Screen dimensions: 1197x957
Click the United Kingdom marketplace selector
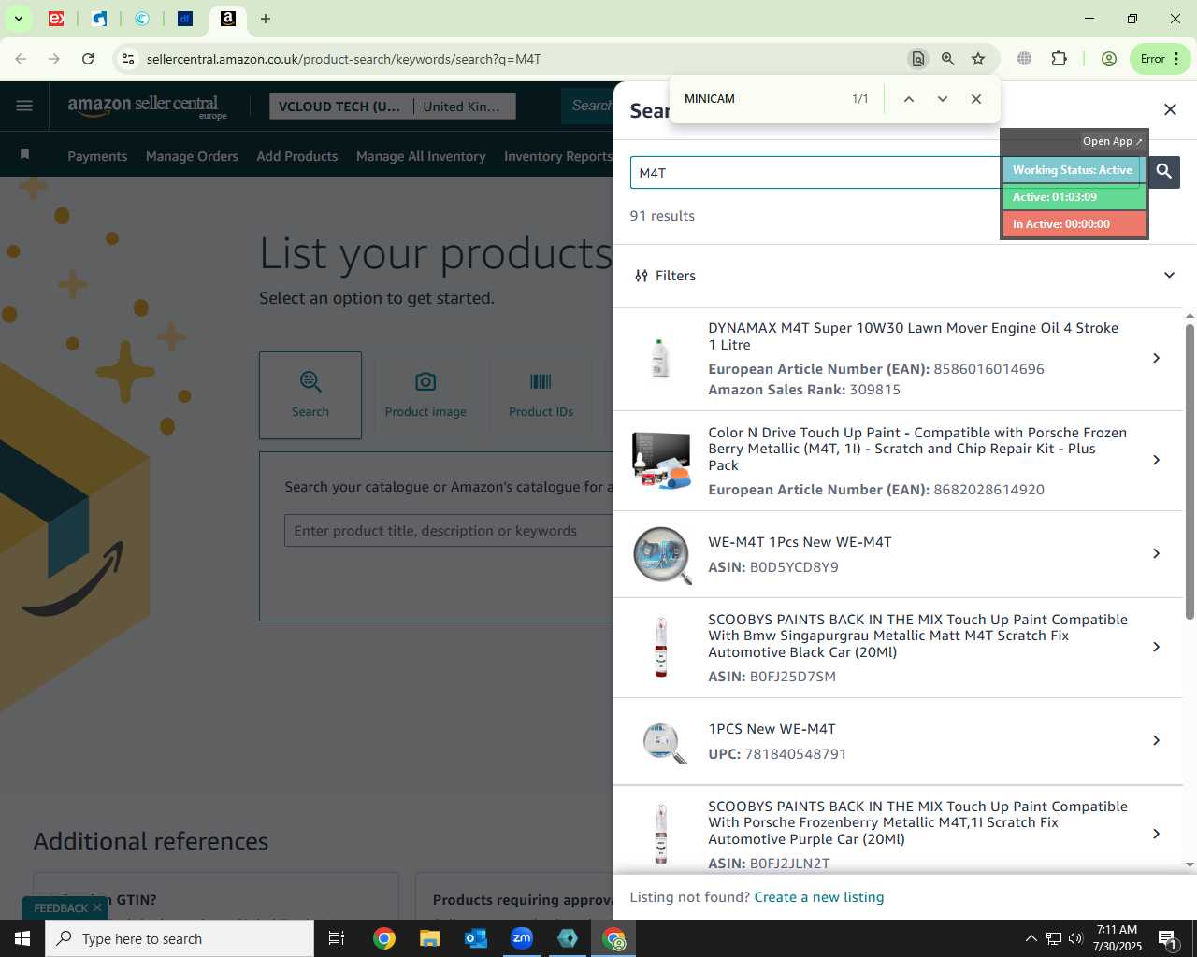(x=462, y=107)
